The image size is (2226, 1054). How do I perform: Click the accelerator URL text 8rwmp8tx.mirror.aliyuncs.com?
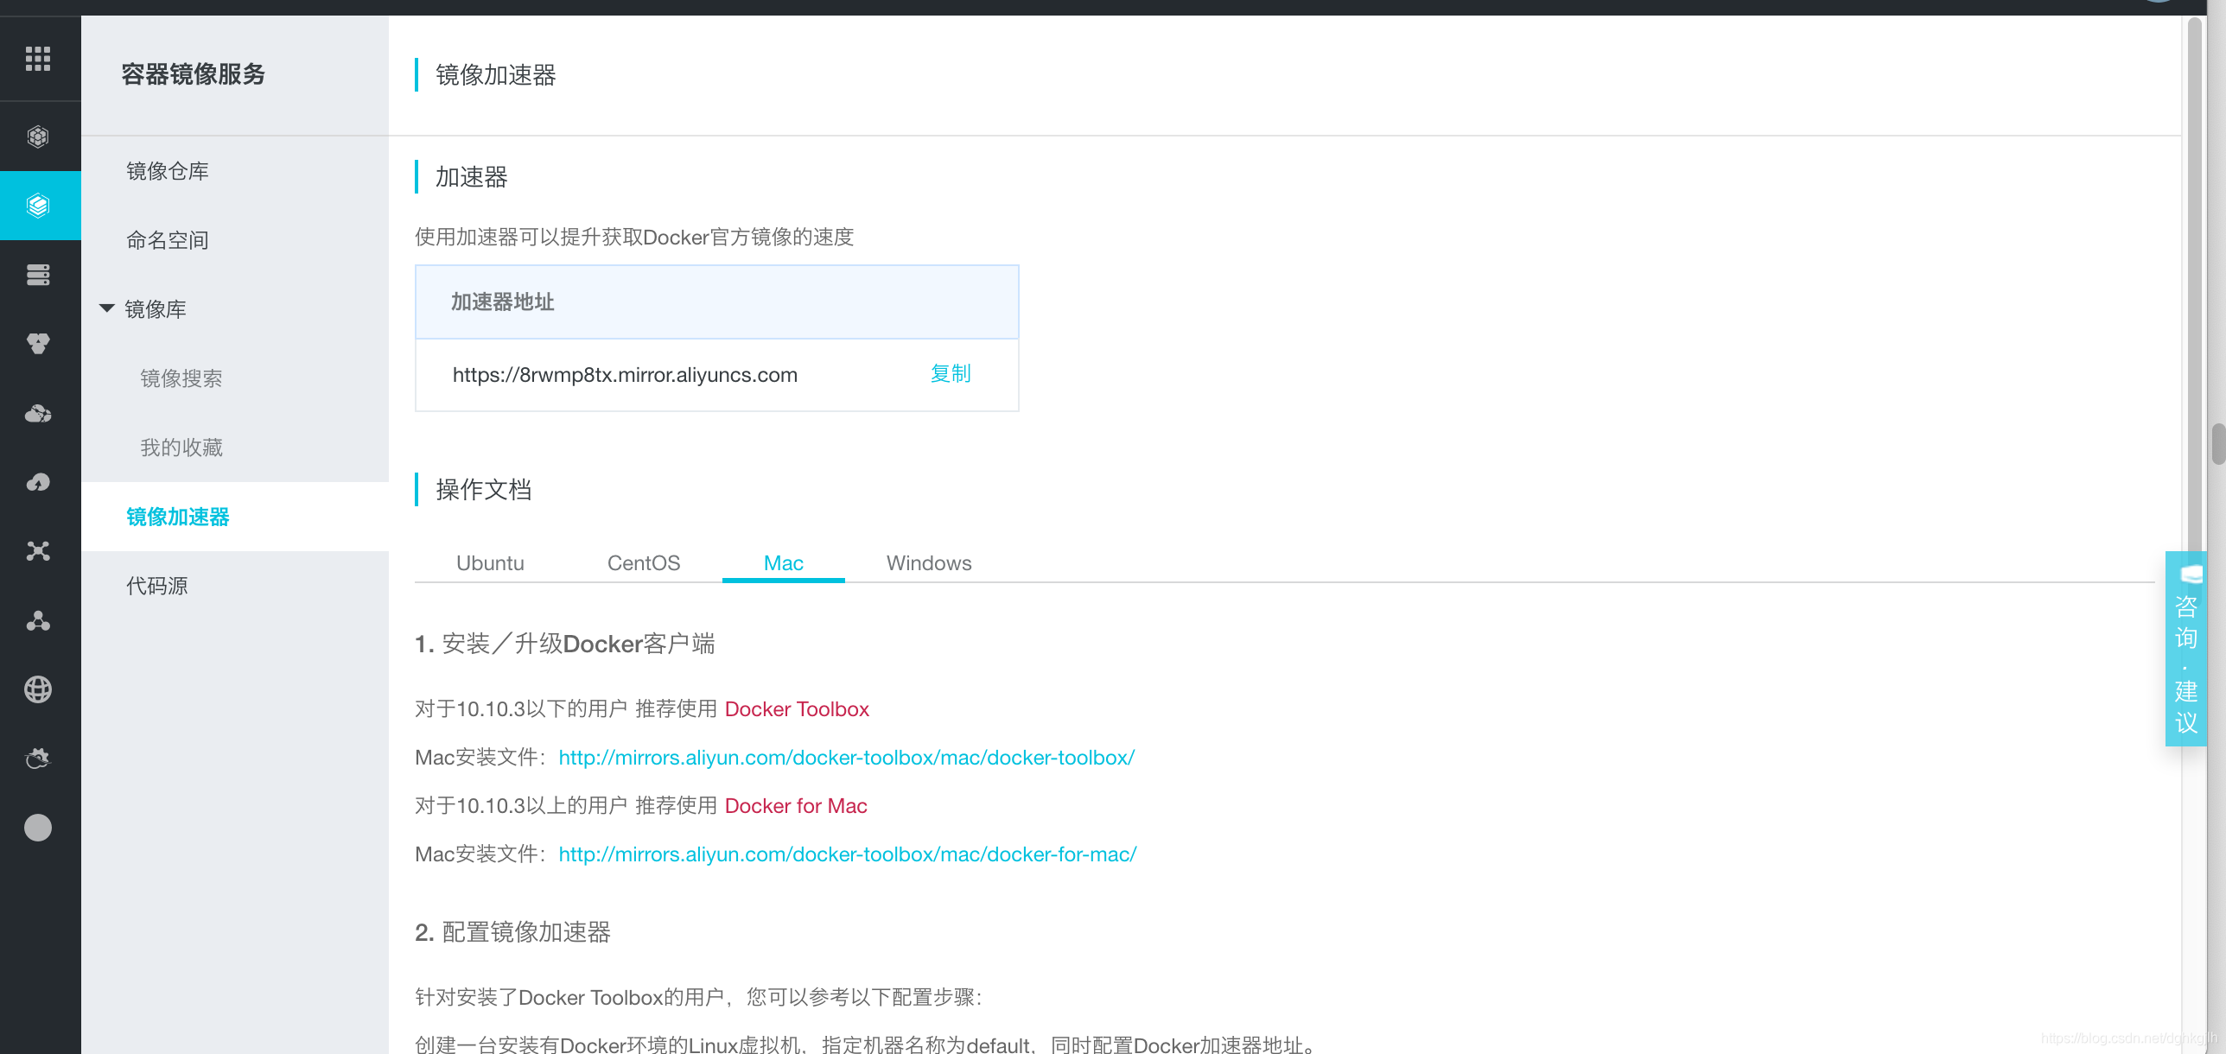coord(625,375)
